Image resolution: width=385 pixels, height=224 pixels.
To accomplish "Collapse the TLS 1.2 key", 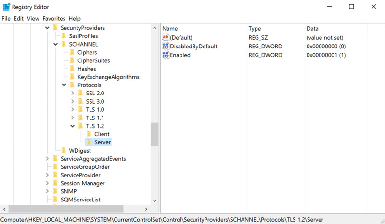I will point(73,126).
